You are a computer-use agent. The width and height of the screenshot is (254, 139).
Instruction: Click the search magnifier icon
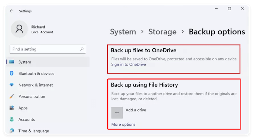pyautogui.click(x=82, y=49)
